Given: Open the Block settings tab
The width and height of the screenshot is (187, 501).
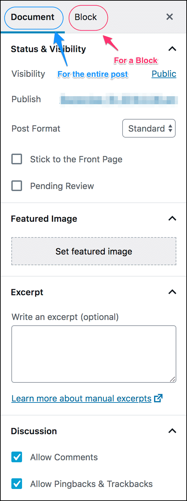Looking at the screenshot, I should [x=86, y=17].
